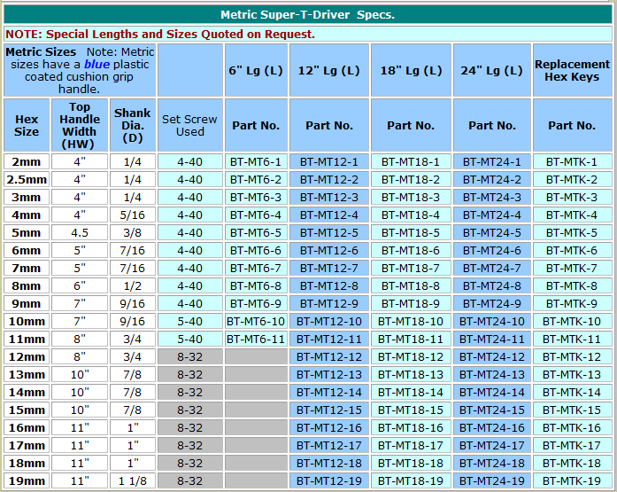Select replacement key BT-MTK-10
617x492 pixels.
572,321
